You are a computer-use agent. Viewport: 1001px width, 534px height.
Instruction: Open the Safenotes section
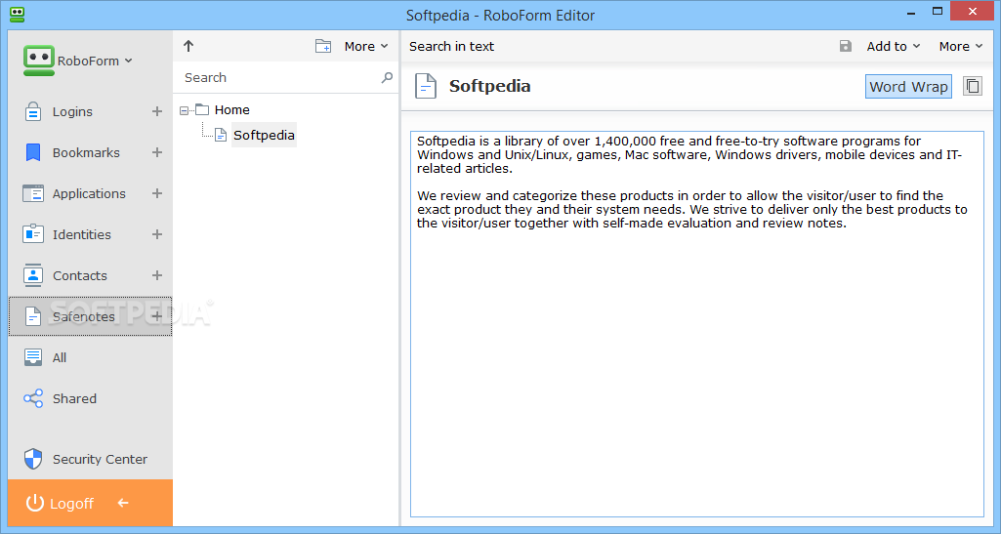tap(84, 316)
